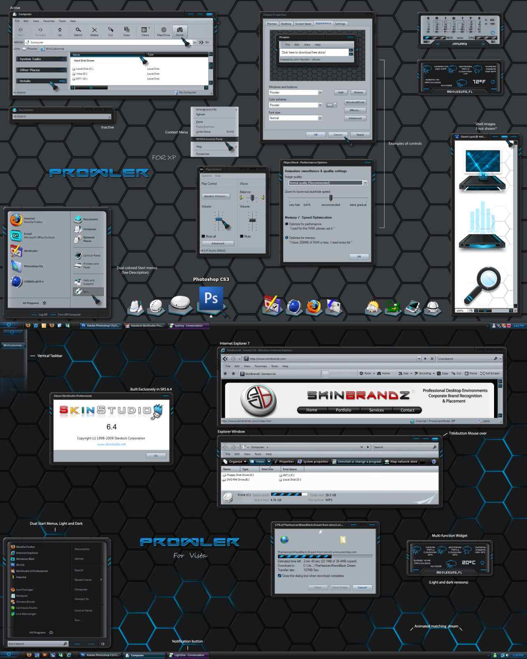The height and width of the screenshot is (659, 527).
Task: Click Speaker Volume button in Play Control
Action: (x=216, y=196)
